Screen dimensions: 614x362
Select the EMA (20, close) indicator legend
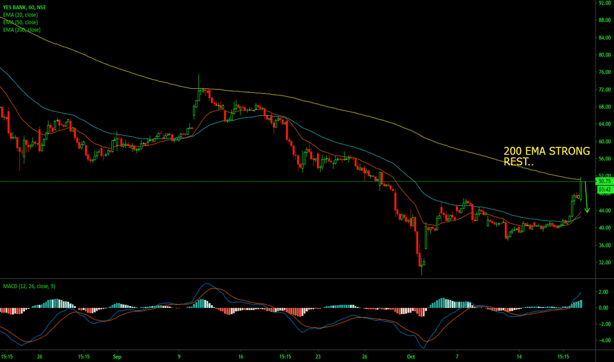[x=20, y=15]
